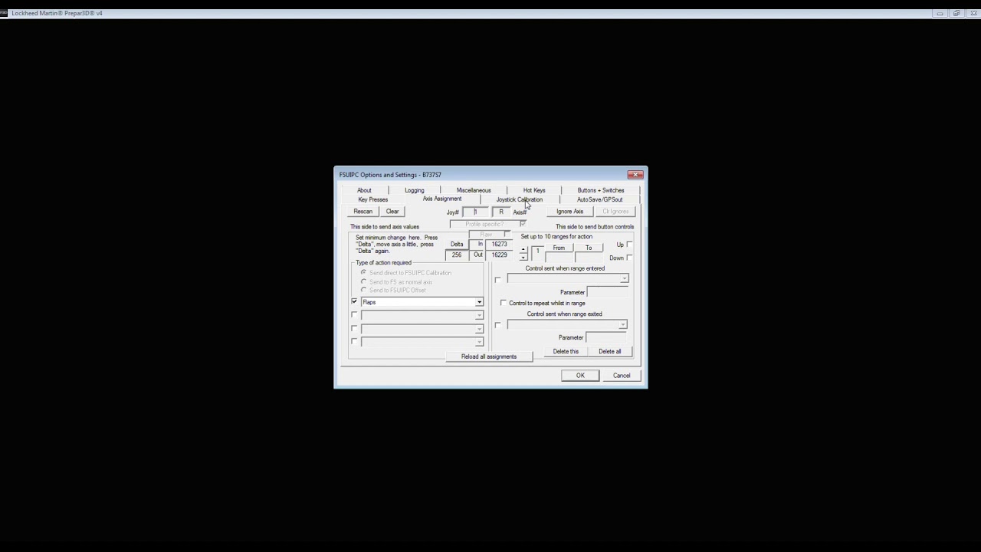Click the To range button
Image resolution: width=981 pixels, height=552 pixels.
[x=589, y=248]
